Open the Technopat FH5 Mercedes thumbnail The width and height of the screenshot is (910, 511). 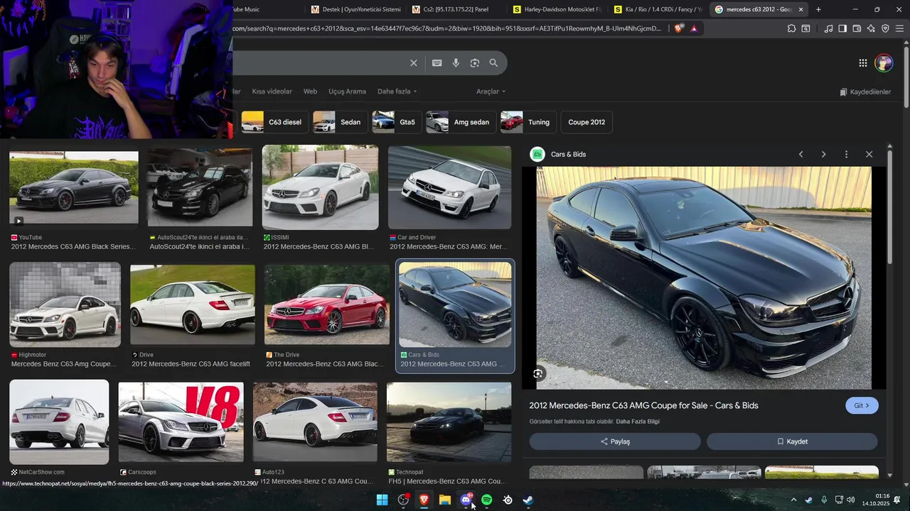(449, 422)
